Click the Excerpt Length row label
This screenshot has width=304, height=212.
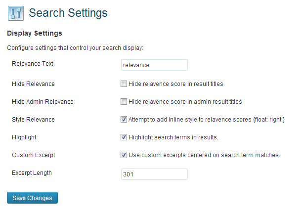pos(32,173)
